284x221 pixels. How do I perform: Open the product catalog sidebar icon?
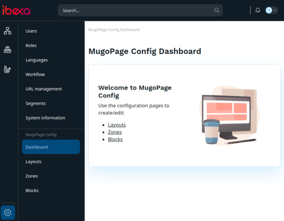point(8,50)
